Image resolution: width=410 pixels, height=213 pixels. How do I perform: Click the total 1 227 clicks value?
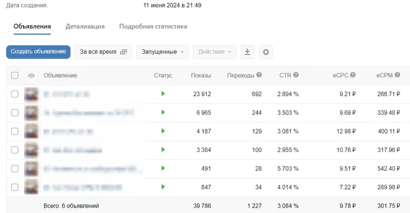254,206
